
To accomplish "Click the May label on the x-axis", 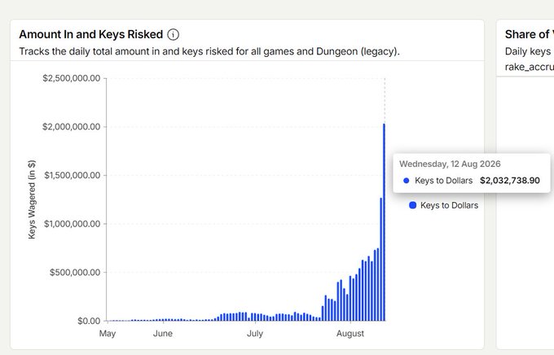I will [108, 334].
